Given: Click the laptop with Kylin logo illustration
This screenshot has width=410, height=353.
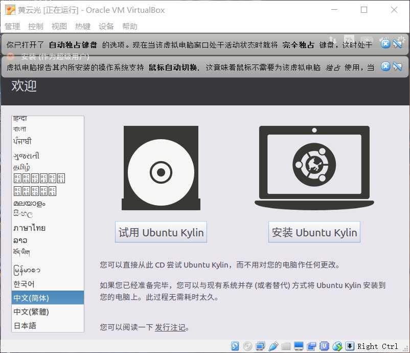Looking at the screenshot, I should pos(314,168).
